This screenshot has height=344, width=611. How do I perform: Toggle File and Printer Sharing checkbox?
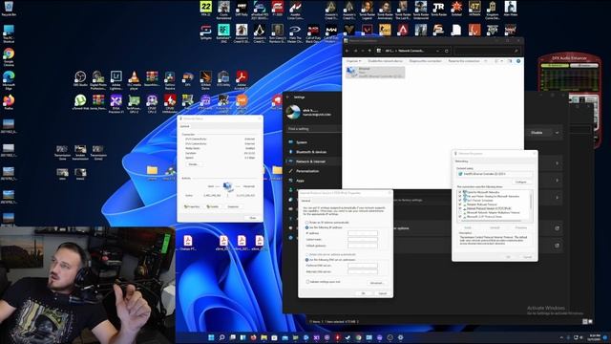[x=460, y=196]
